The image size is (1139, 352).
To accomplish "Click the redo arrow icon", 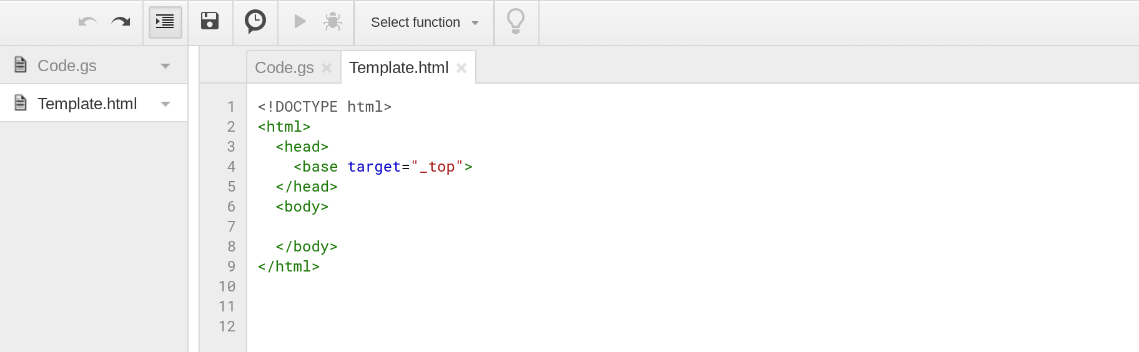I will pyautogui.click(x=121, y=22).
